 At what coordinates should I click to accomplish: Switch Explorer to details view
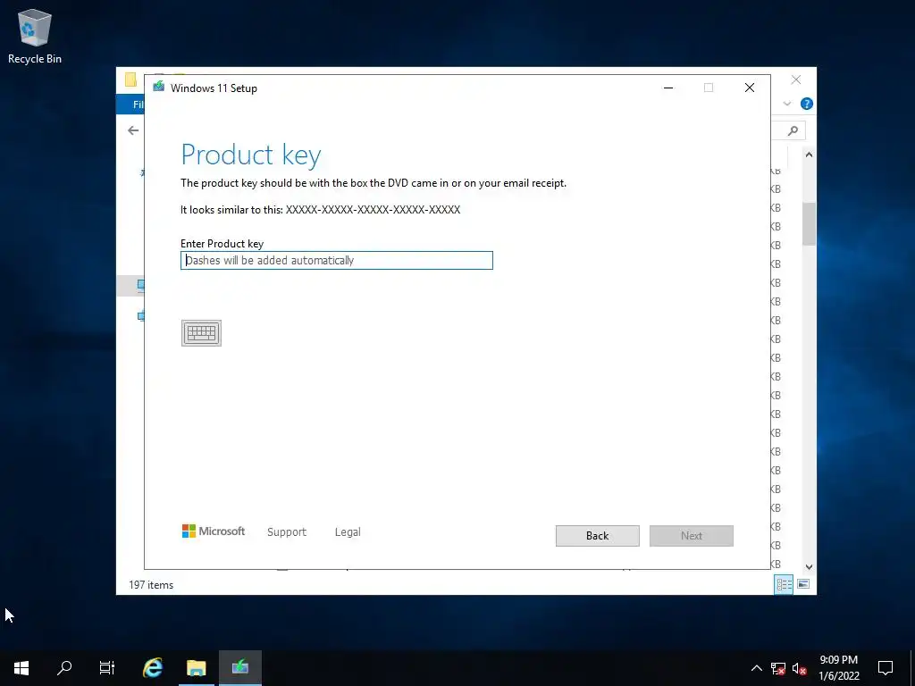[x=784, y=584]
